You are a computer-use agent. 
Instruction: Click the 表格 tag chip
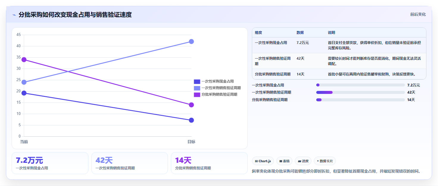point(284,161)
